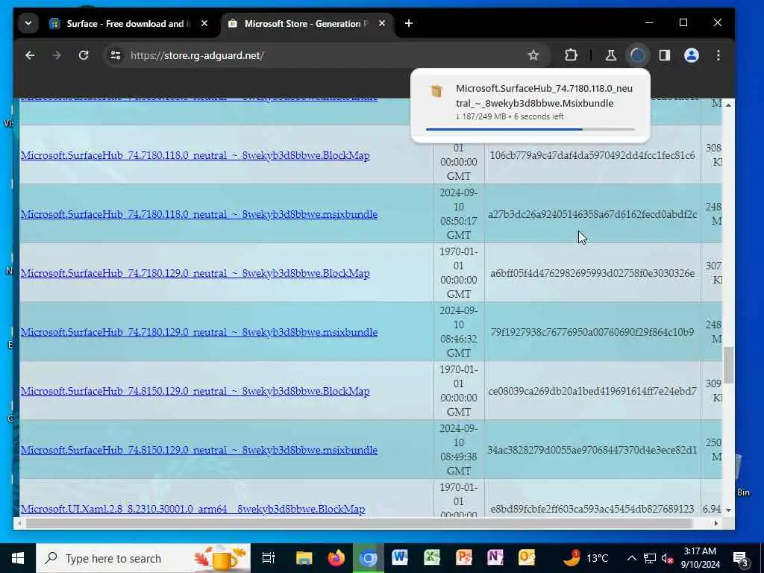
Task: Click the date cell 2024-09-10 08:46:32 GMT
Action: (459, 332)
